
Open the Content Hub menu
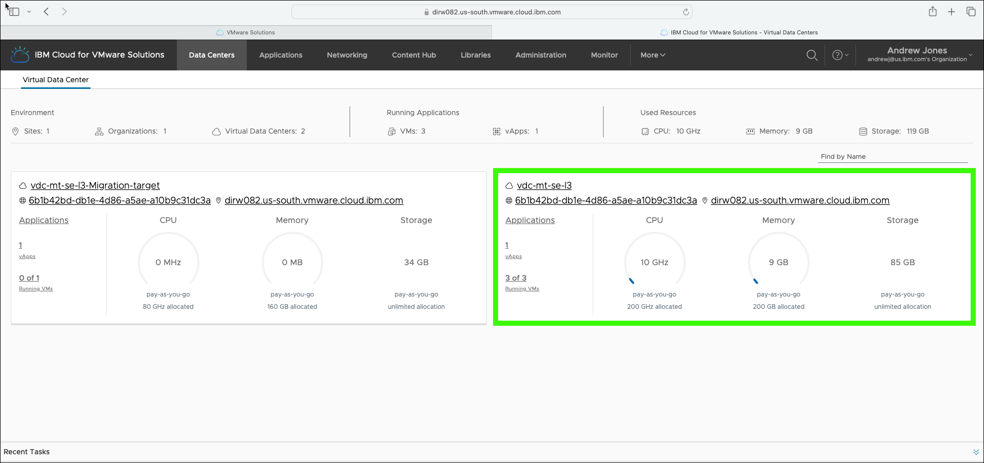pyautogui.click(x=414, y=55)
